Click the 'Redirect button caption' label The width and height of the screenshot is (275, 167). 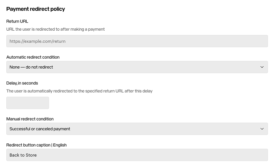28,145
